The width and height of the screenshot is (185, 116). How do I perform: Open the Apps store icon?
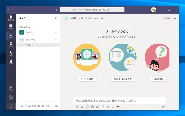[x=11, y=88]
